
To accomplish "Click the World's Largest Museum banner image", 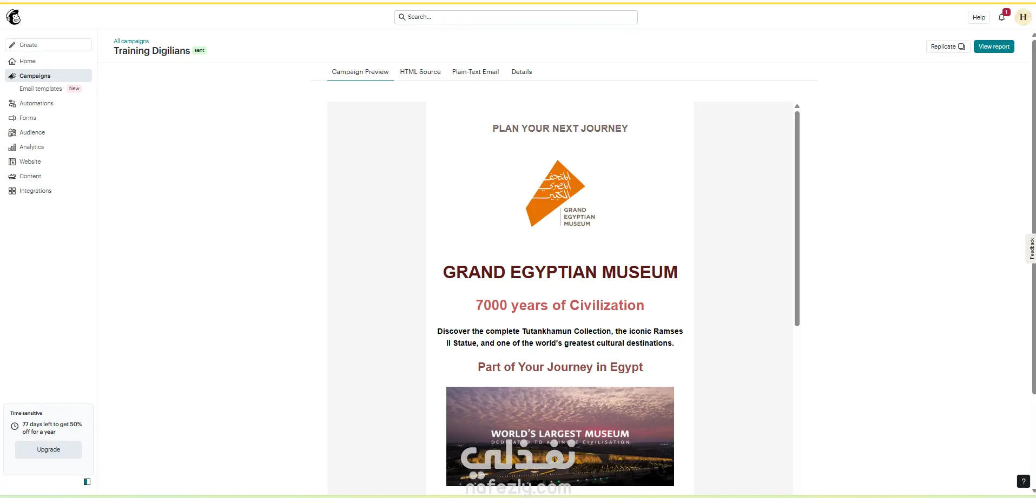I will pos(560,436).
